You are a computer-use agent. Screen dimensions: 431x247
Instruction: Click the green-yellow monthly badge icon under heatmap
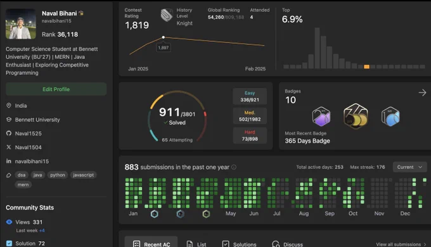pos(206,214)
